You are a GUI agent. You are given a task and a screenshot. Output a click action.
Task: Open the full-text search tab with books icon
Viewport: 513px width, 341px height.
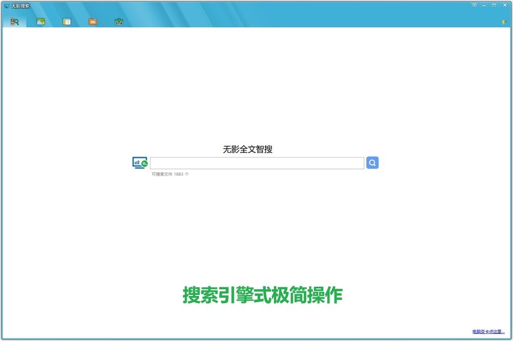coord(14,22)
